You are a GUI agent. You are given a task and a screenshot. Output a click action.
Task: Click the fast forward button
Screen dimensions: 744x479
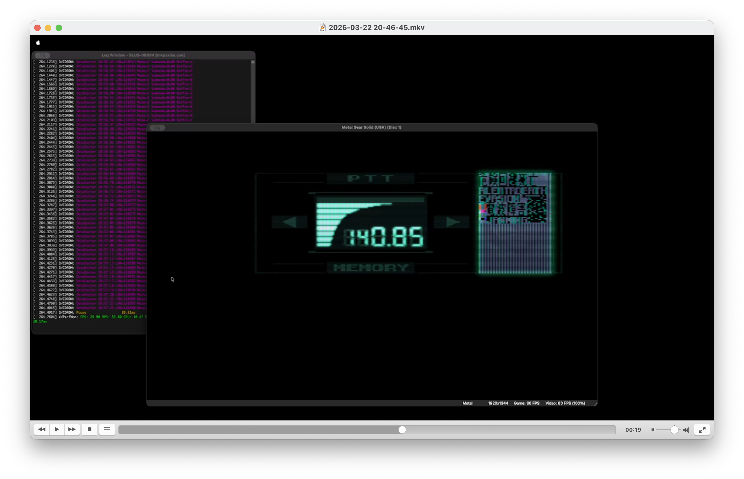click(72, 430)
